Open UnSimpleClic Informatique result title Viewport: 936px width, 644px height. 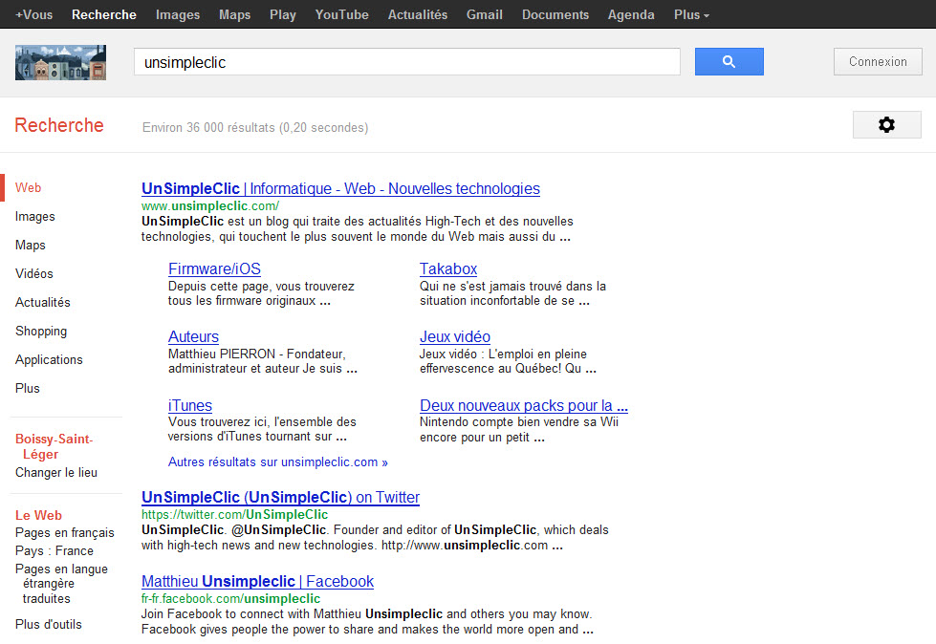tap(340, 188)
